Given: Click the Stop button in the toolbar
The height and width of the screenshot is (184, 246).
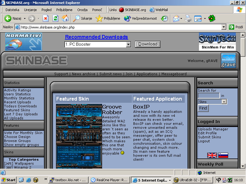Looking at the screenshot, I should point(46,18).
